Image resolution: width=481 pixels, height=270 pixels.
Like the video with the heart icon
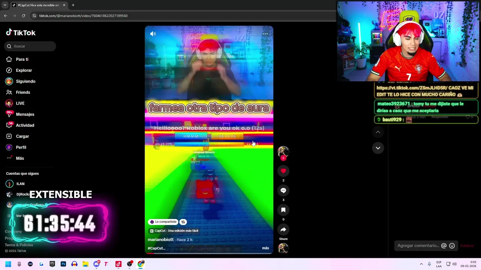click(283, 171)
